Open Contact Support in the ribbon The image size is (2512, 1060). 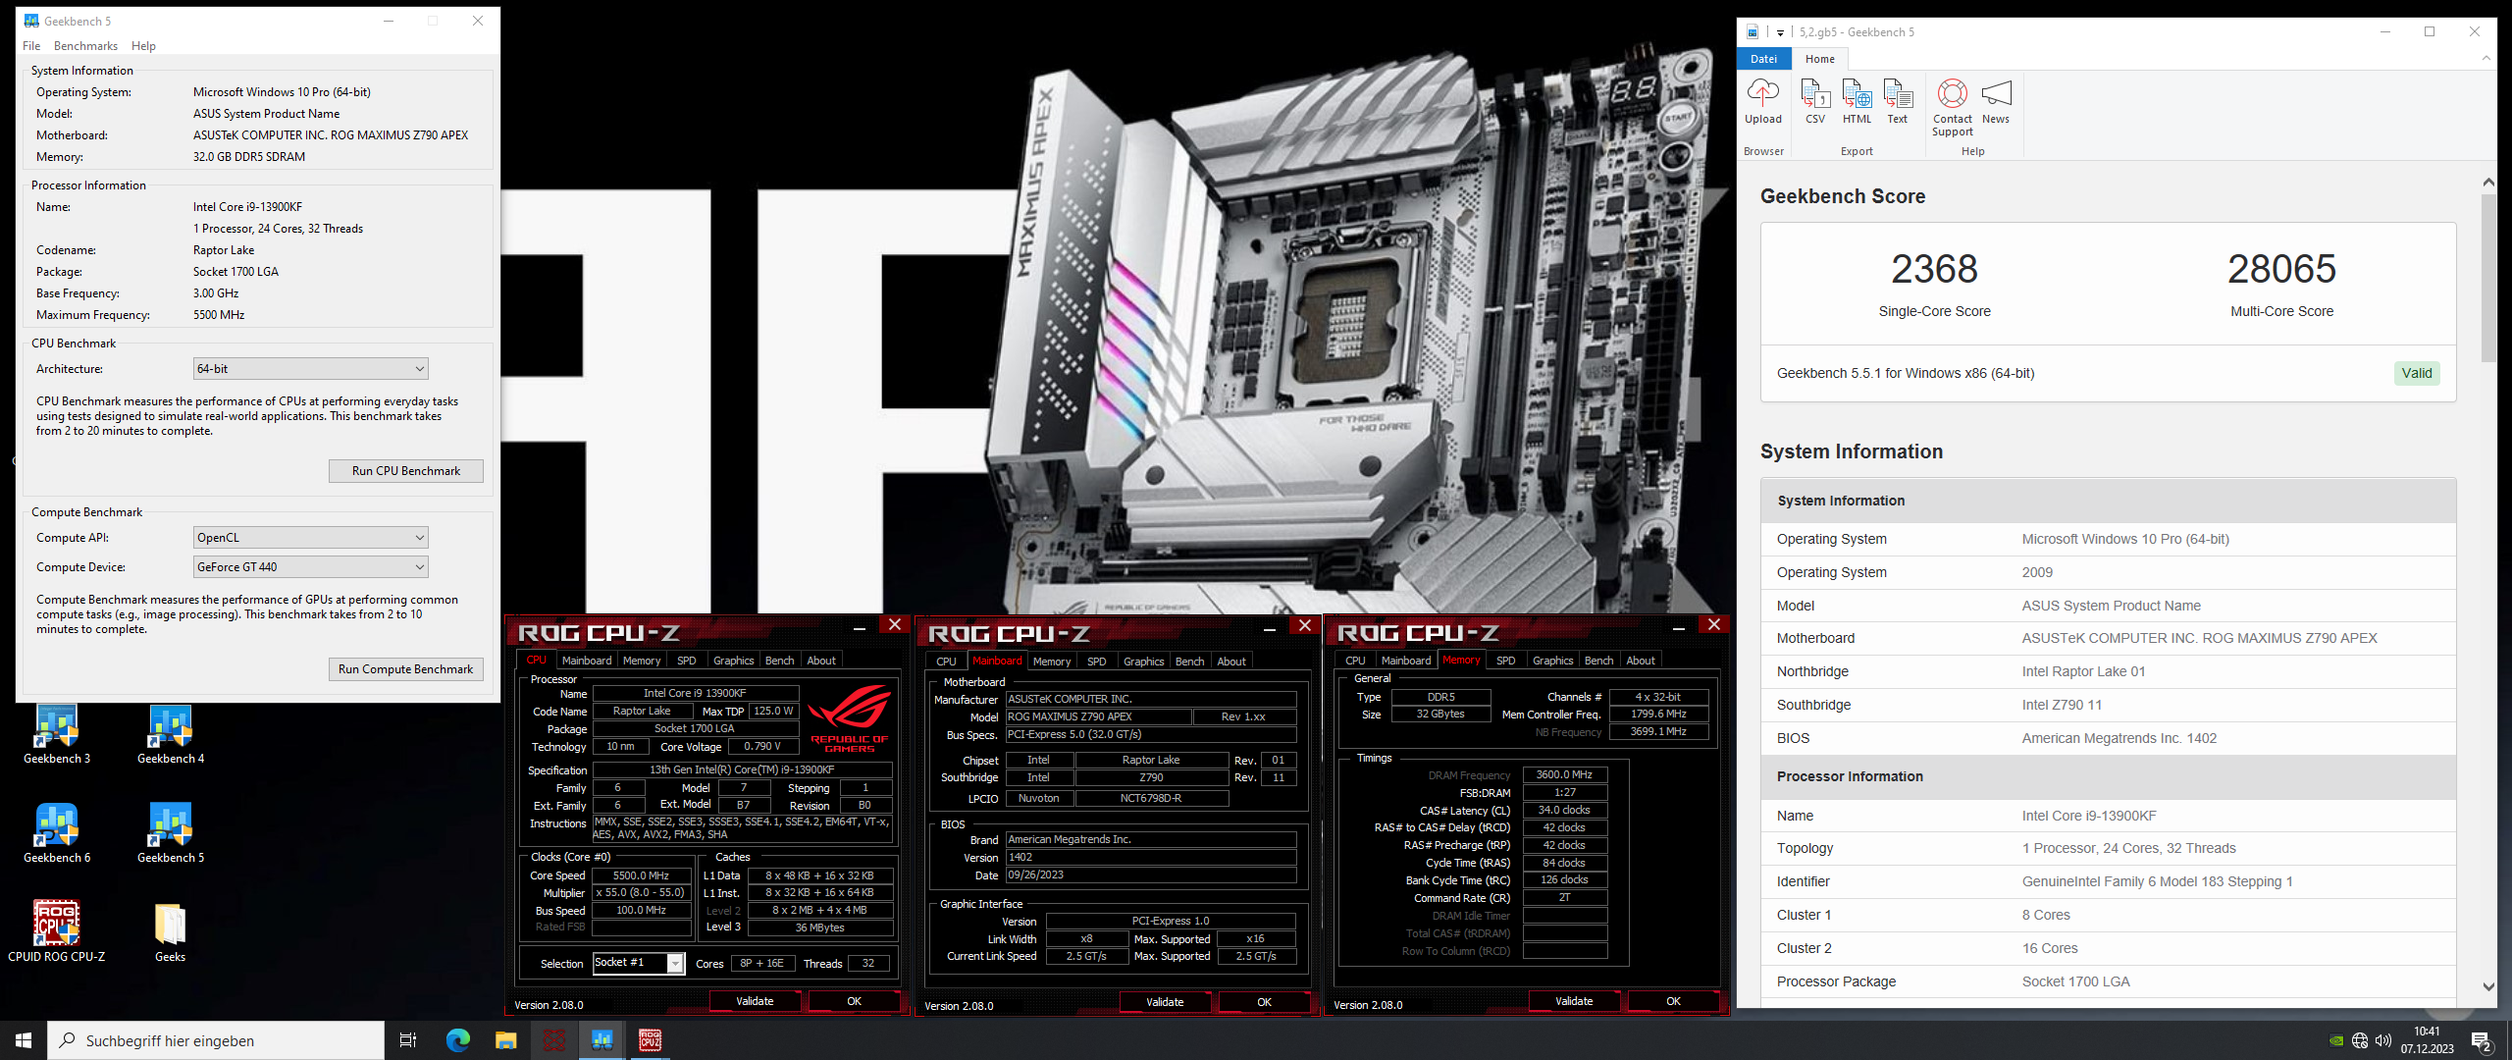pos(1952,108)
